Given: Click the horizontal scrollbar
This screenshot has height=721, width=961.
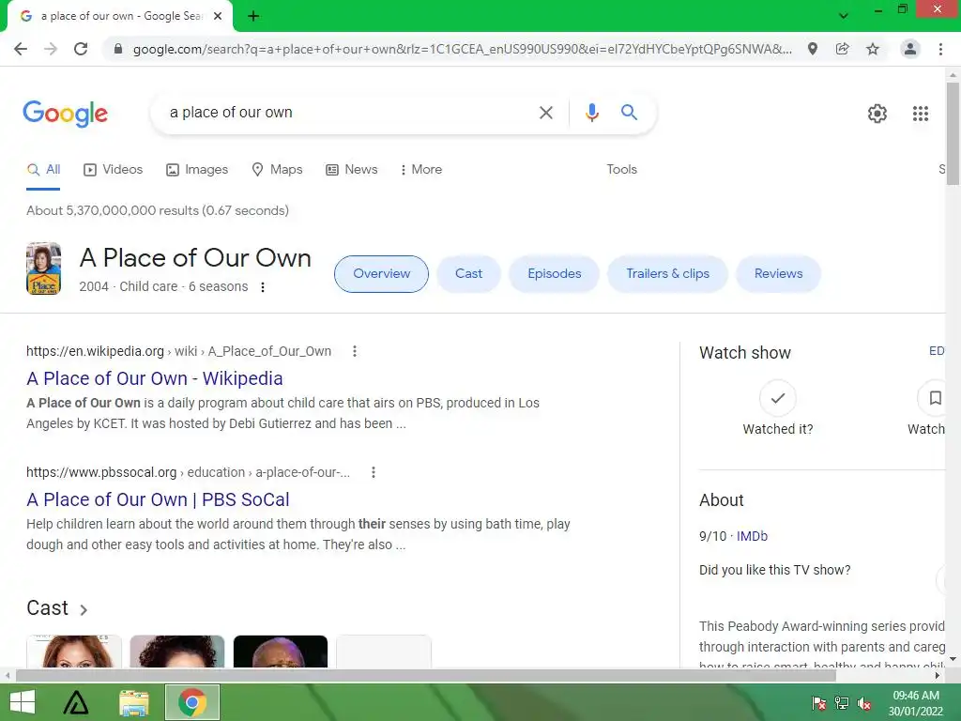Looking at the screenshot, I should [425, 675].
